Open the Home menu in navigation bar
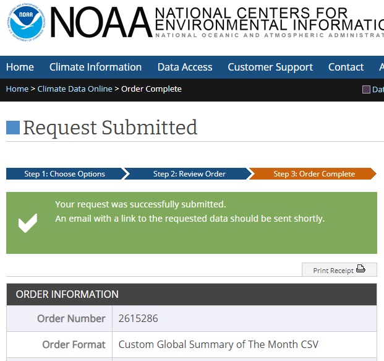This screenshot has width=384, height=361. click(20, 67)
